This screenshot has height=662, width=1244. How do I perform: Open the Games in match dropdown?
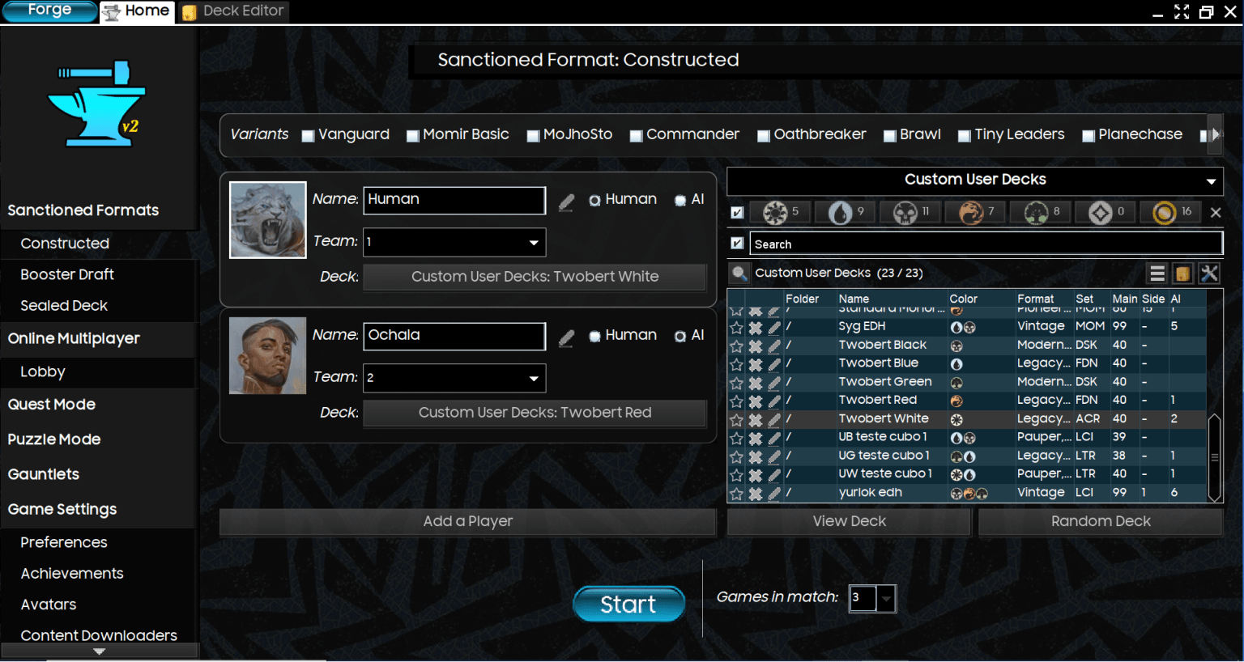pyautogui.click(x=887, y=599)
